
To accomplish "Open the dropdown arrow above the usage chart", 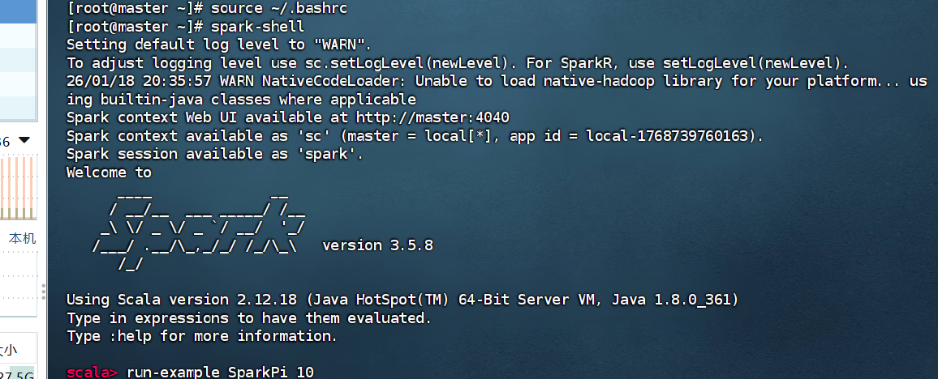I will [x=24, y=140].
